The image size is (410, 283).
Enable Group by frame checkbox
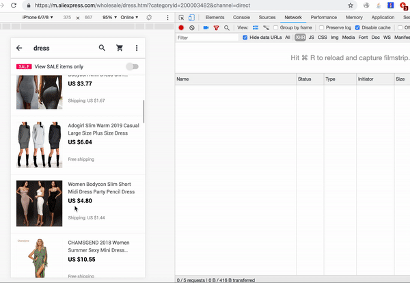click(275, 28)
